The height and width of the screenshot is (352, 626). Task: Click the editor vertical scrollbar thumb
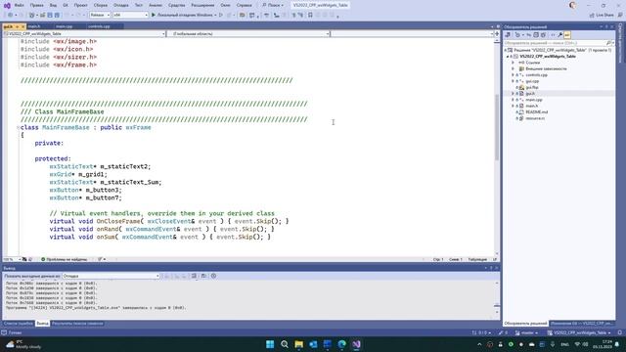click(x=497, y=127)
